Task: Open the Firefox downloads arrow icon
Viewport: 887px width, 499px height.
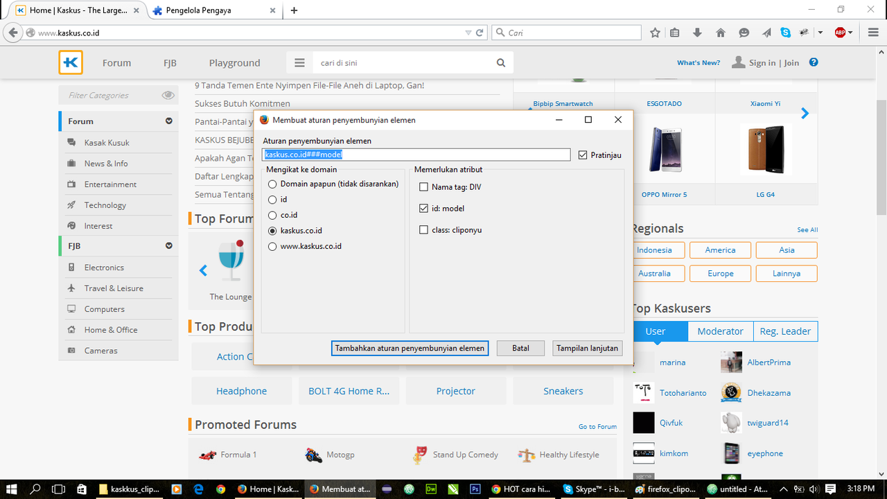Action: click(697, 33)
